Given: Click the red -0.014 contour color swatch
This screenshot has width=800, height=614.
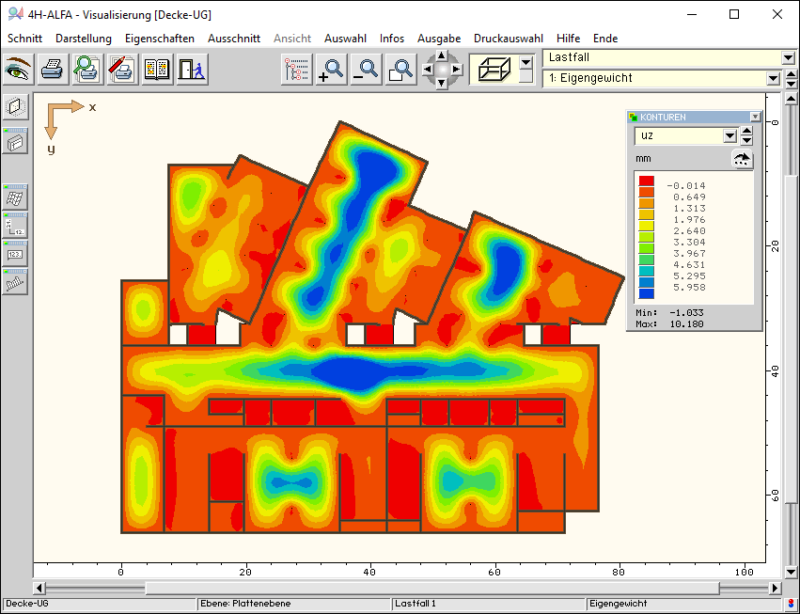Looking at the screenshot, I should tap(646, 181).
